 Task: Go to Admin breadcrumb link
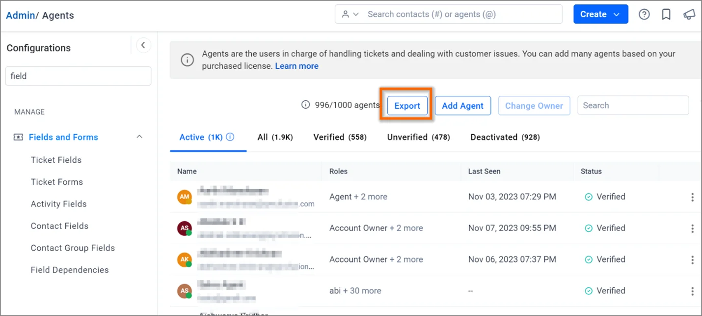20,15
